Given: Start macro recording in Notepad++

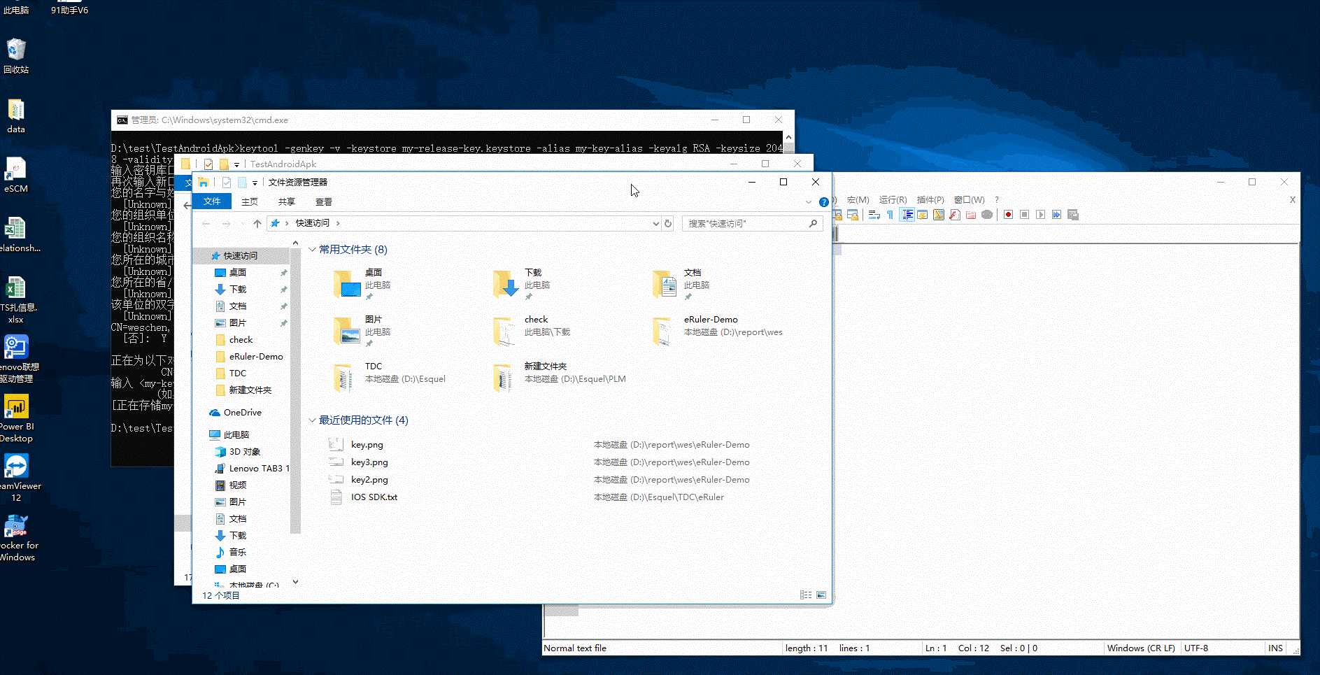Looking at the screenshot, I should (1008, 215).
